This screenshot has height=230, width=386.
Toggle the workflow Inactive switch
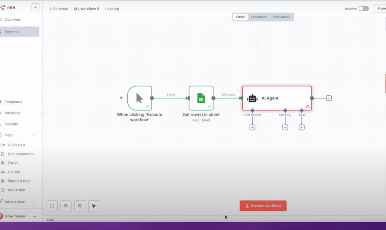(363, 9)
